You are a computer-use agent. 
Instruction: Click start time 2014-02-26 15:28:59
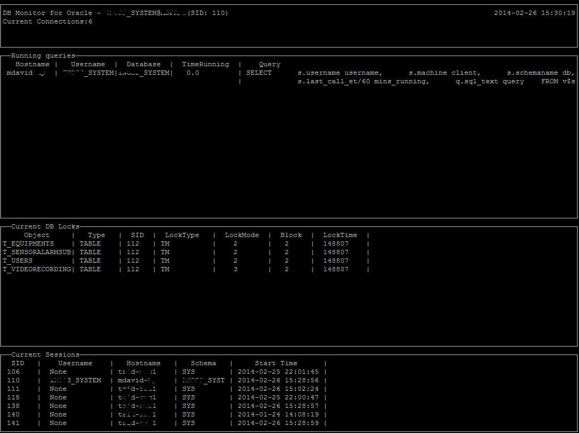tap(278, 423)
